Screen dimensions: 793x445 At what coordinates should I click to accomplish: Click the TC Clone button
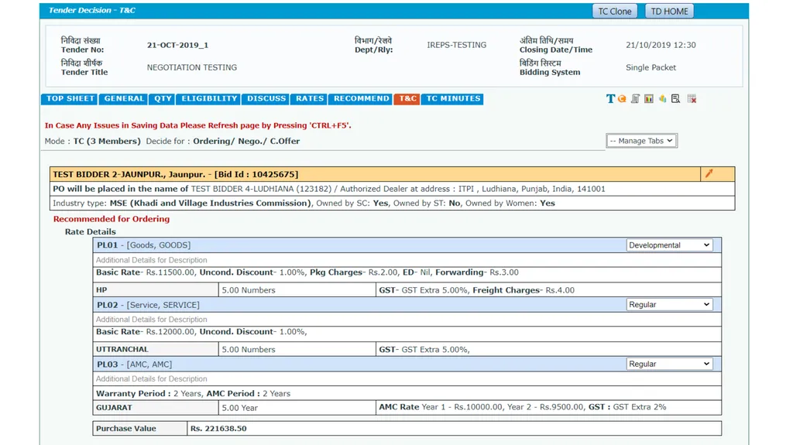coord(614,11)
